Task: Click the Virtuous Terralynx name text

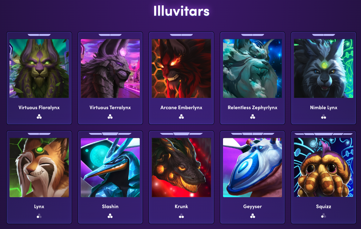Action: tap(110, 107)
